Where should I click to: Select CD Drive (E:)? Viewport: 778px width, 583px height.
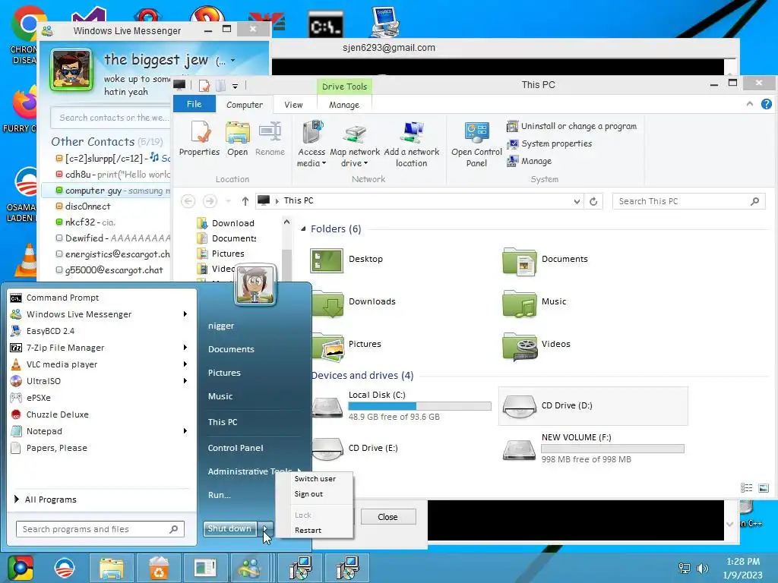point(355,448)
